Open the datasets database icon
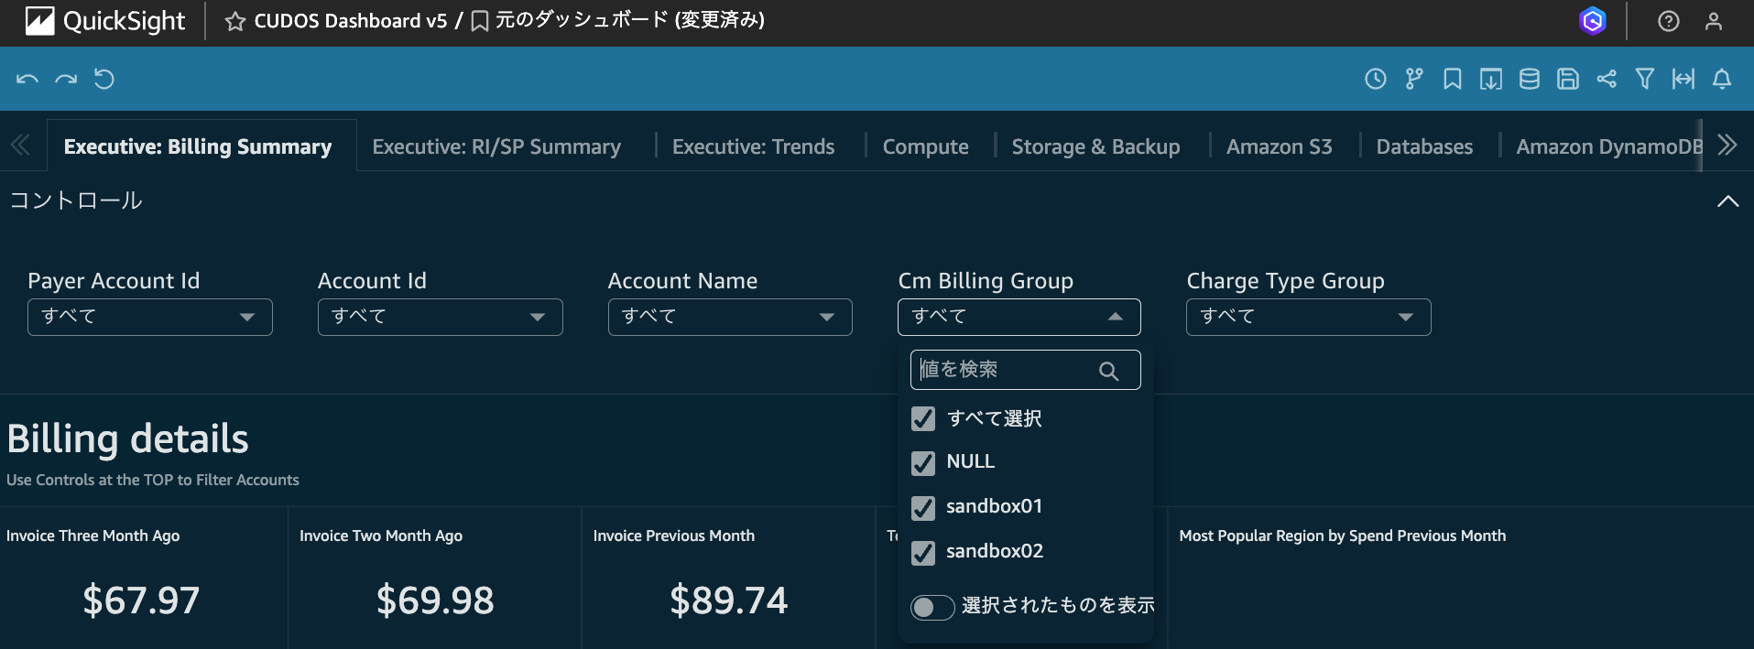This screenshot has height=649, width=1754. coord(1530,79)
